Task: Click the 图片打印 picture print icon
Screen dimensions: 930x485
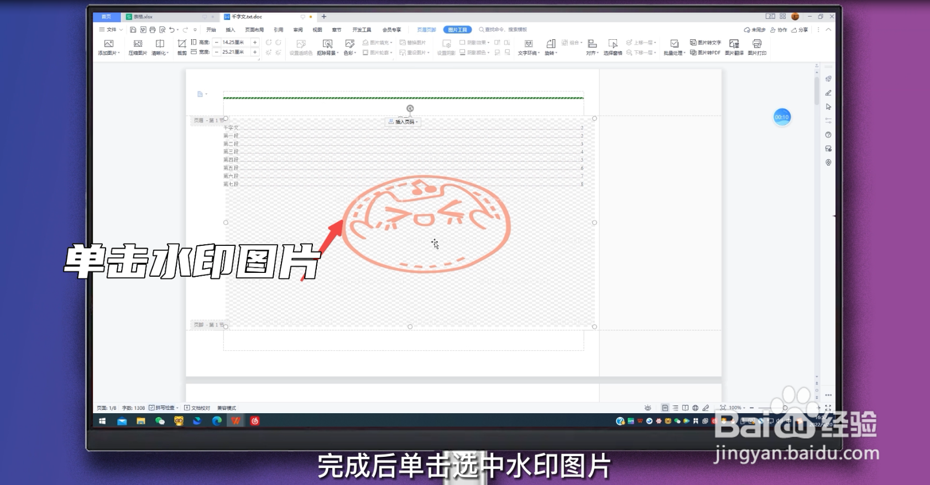Action: click(757, 44)
